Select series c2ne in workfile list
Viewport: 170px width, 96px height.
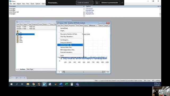click(x=21, y=37)
